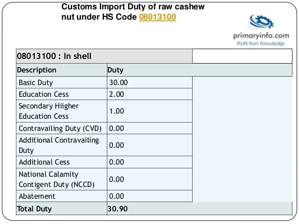Click the Additional Contravailing Duty label

(59, 145)
